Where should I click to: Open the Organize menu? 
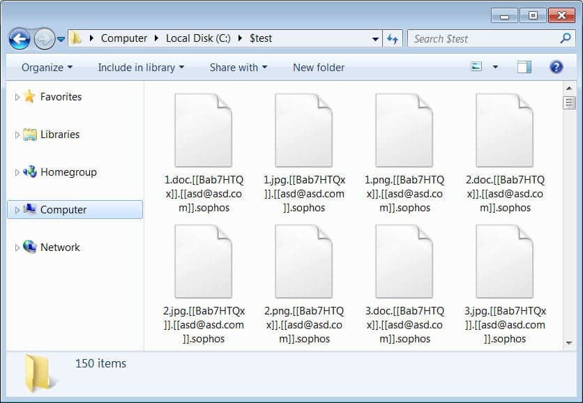pos(44,67)
